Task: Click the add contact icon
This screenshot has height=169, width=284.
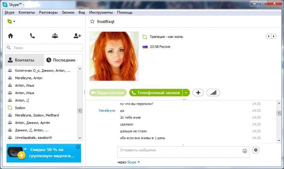Action: [x=77, y=36]
